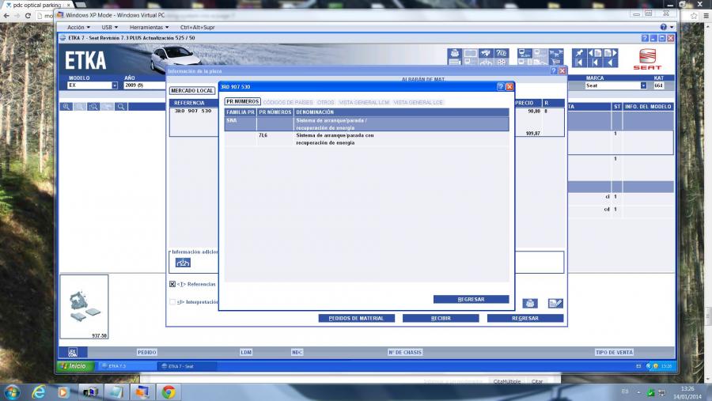Open the Acción dropdown menu
Image resolution: width=712 pixels, height=401 pixels.
tap(78, 27)
